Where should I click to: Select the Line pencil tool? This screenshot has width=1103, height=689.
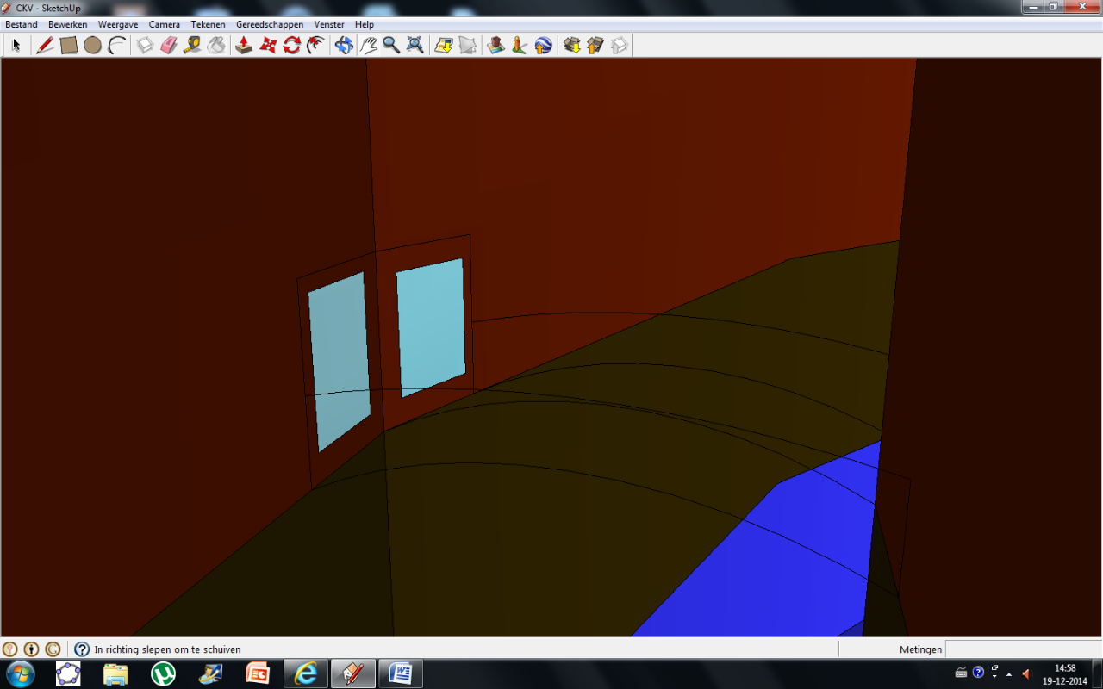[45, 46]
